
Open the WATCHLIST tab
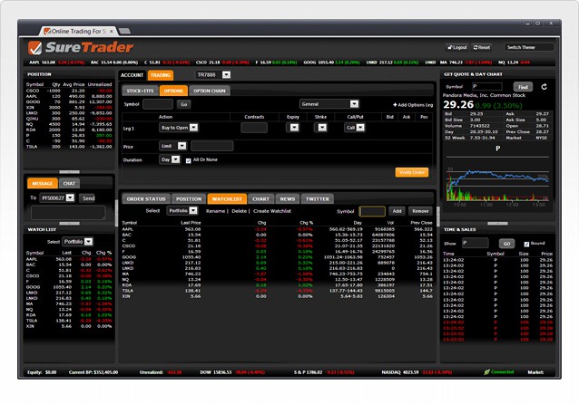tap(227, 198)
